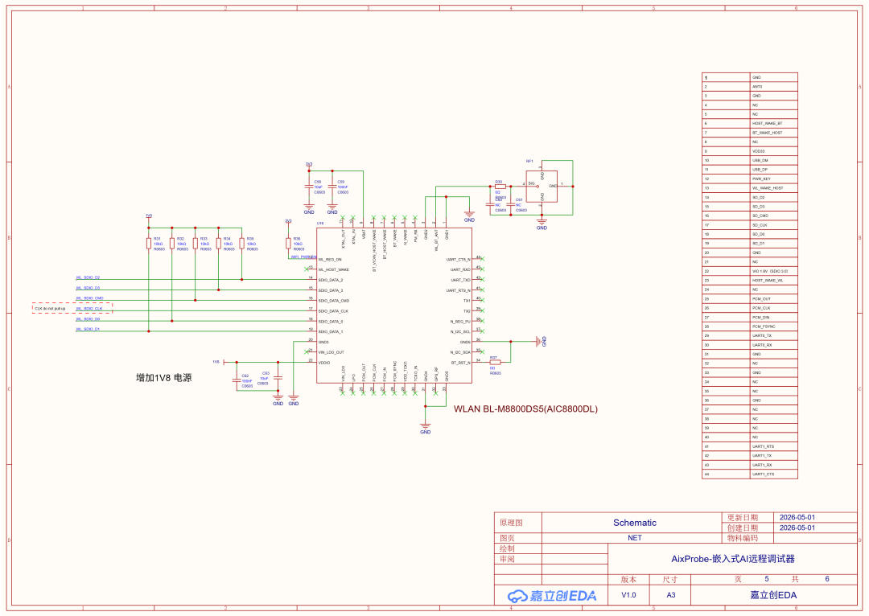Select resistor R32 symbol

[172, 244]
